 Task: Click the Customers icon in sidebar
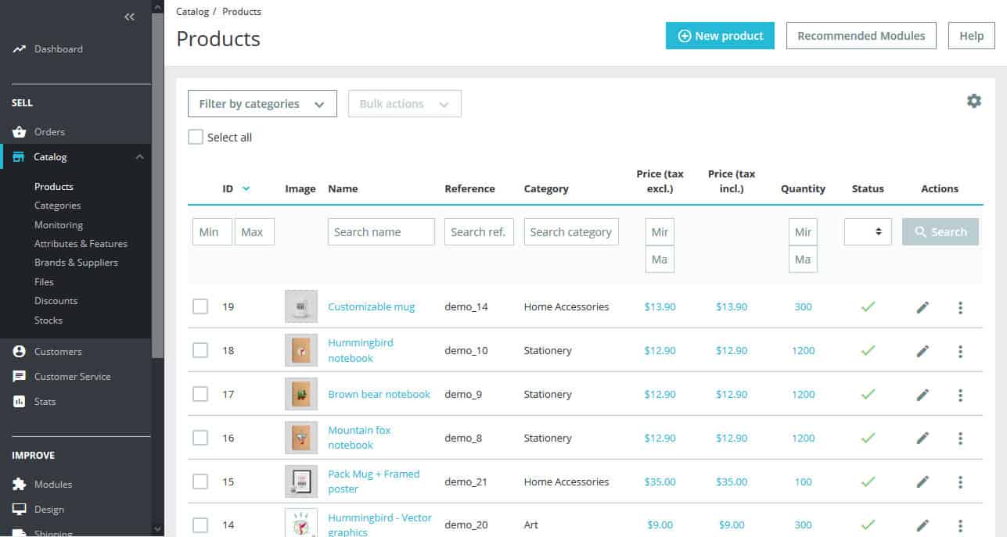[x=20, y=352]
